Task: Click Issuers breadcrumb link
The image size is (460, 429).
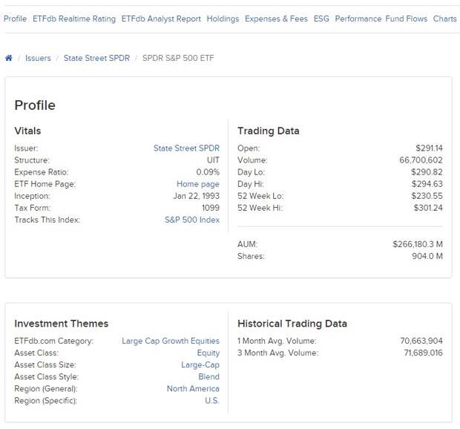Action: (x=38, y=58)
